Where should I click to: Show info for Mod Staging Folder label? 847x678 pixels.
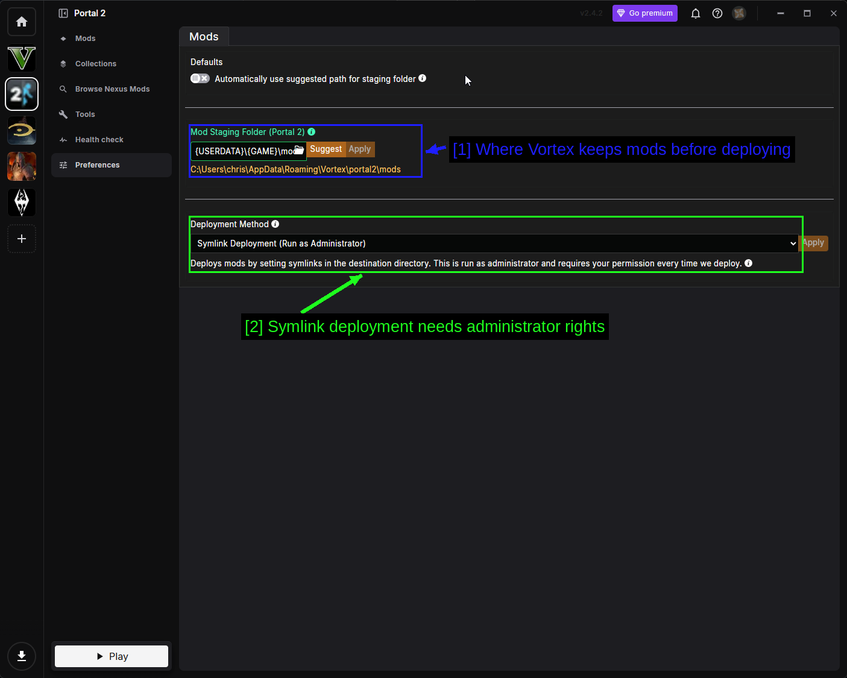click(311, 131)
